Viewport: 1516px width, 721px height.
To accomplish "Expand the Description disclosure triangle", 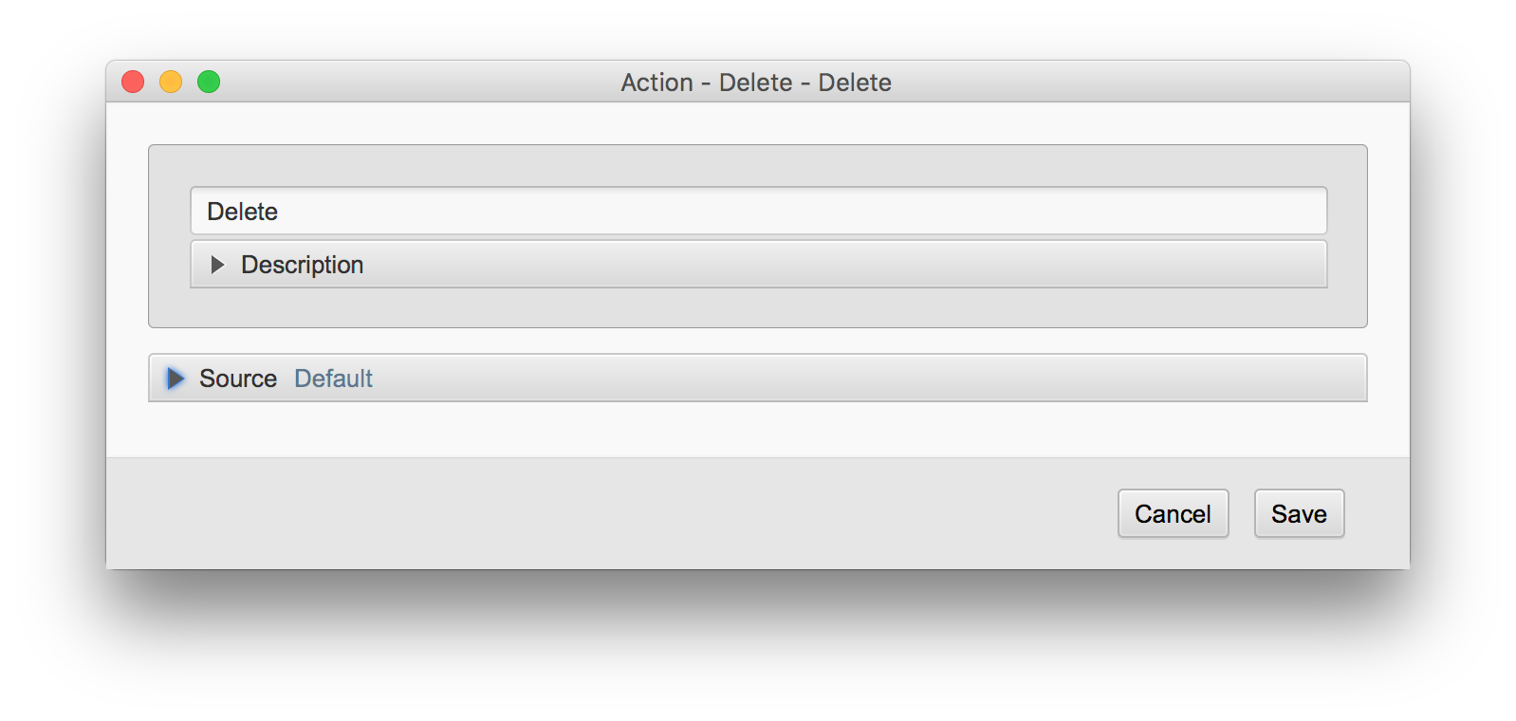I will 217,265.
